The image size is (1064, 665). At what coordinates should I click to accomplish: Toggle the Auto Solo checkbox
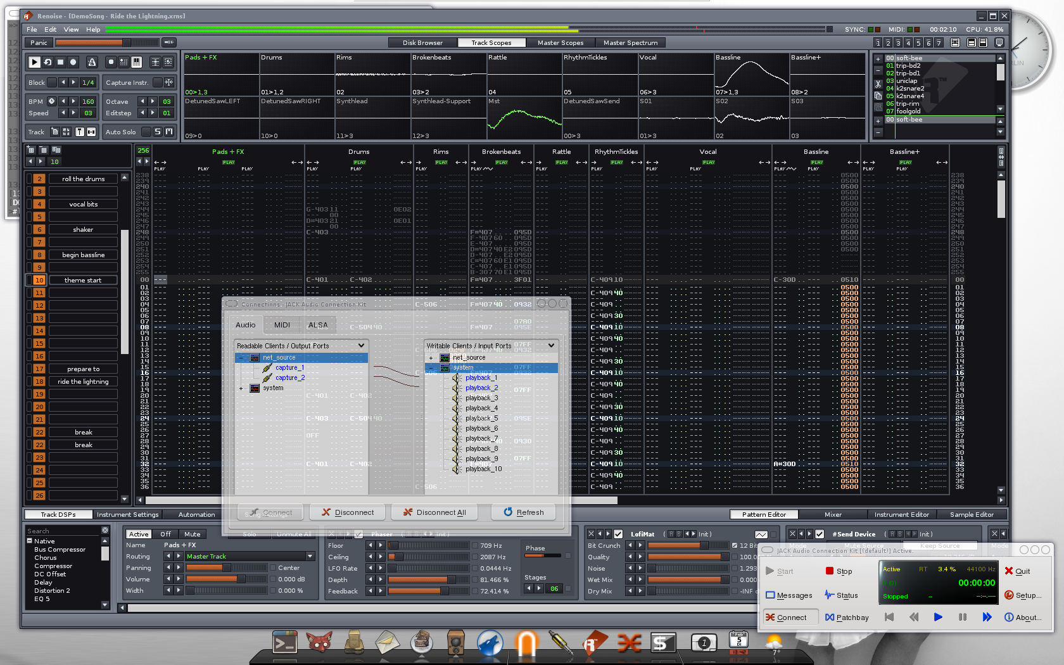coord(146,132)
